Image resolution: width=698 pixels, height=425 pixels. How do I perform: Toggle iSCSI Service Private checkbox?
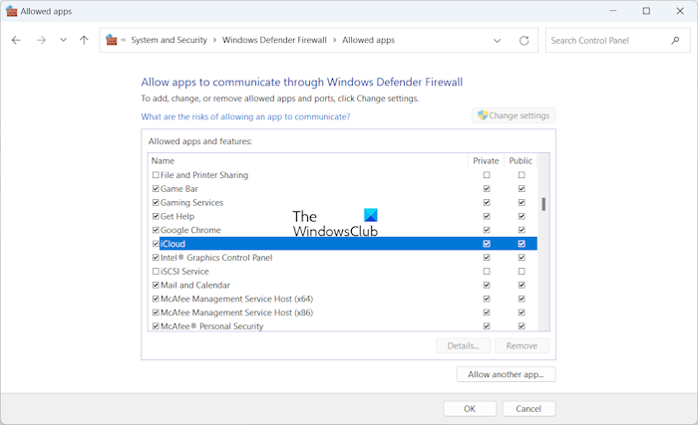tap(487, 272)
